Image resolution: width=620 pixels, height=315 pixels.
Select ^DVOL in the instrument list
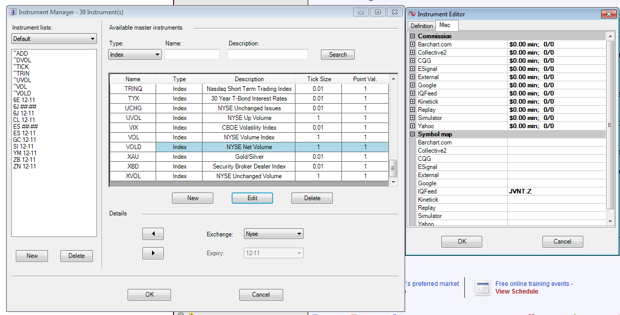pos(22,60)
